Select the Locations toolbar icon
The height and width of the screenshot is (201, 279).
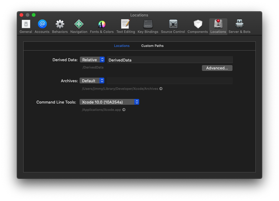[x=218, y=26]
